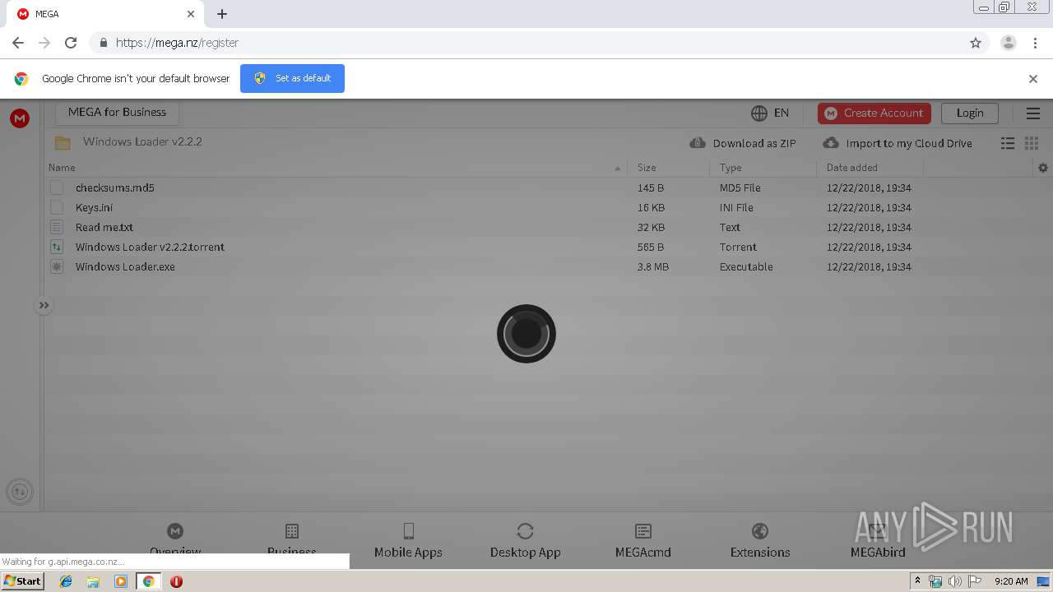Reload the page

pos(71,43)
